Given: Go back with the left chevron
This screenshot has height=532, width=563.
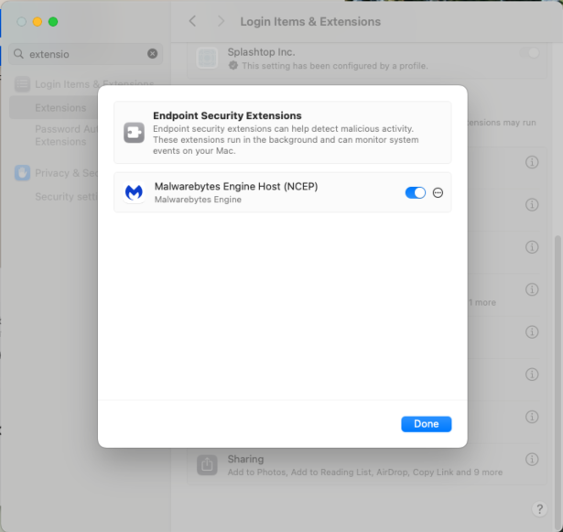Looking at the screenshot, I should (x=192, y=21).
